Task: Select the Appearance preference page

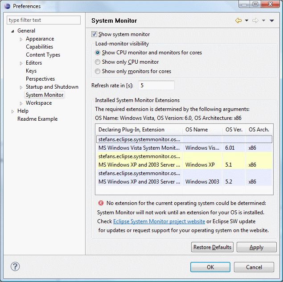Action: (x=40, y=39)
